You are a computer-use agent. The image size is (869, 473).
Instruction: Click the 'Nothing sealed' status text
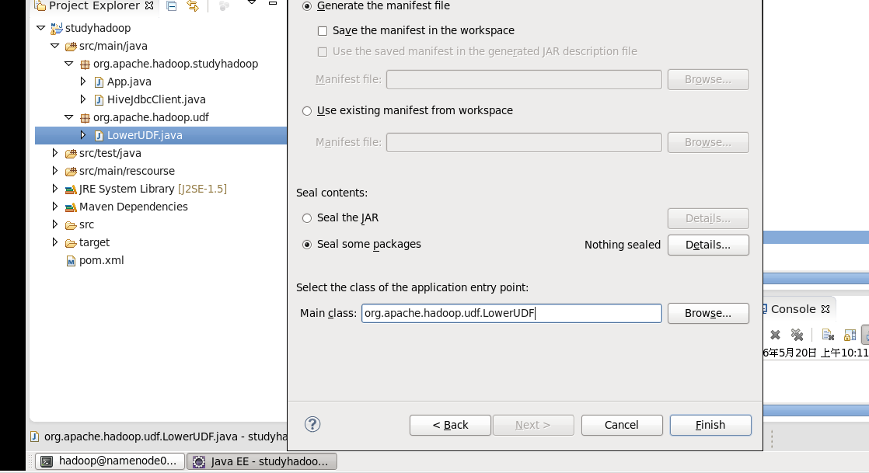point(623,245)
